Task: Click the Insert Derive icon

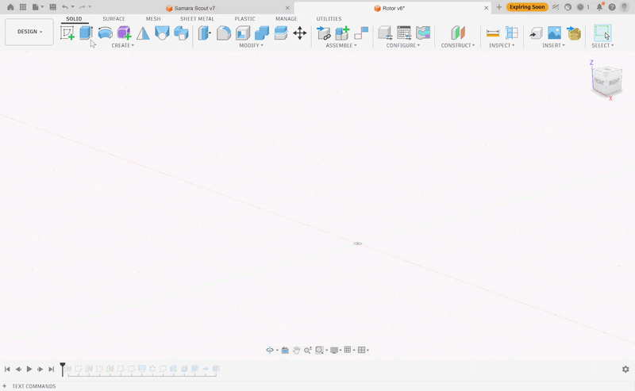Action: pos(536,33)
